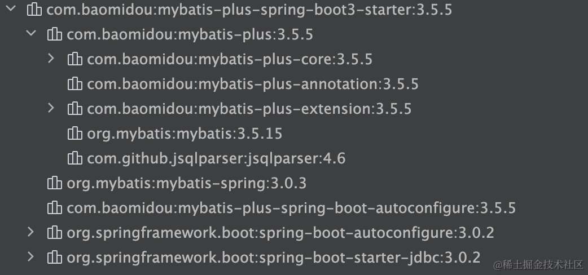Expand spring-boot-autoconfigure:3.0.2 dependency
This screenshot has height=275, width=588.
click(31, 232)
